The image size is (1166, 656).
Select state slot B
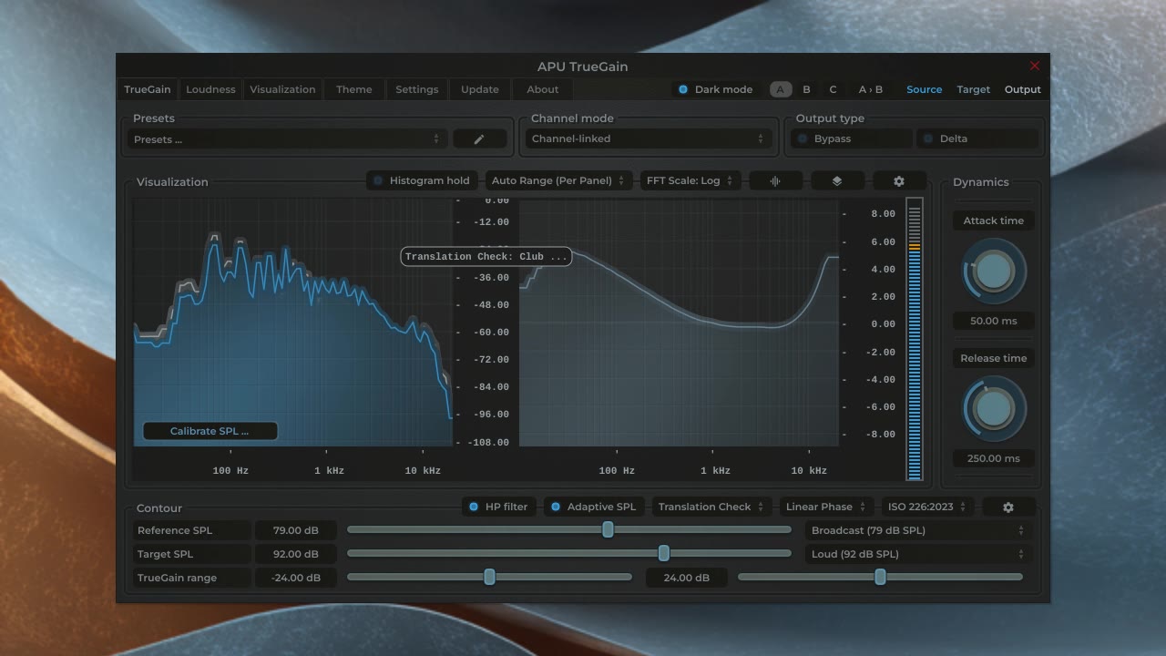(806, 89)
